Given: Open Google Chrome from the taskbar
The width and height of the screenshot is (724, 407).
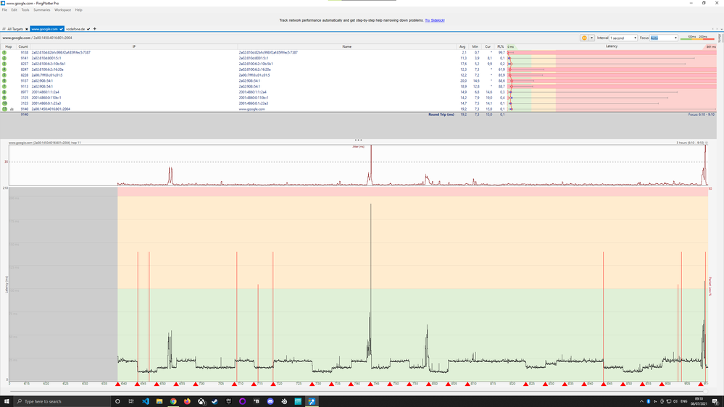Looking at the screenshot, I should coord(173,400).
